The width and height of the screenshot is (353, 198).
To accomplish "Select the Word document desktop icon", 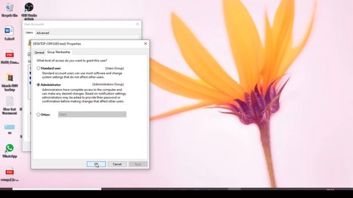I will tap(9, 33).
